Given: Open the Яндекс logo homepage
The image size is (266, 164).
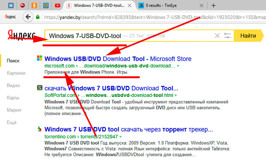Looking at the screenshot, I should (x=22, y=35).
